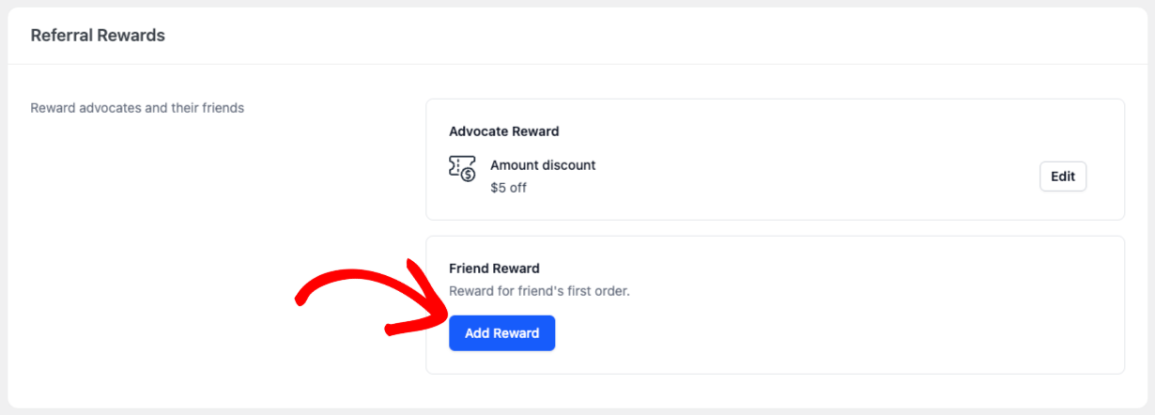Select the Friend Reward card title
This screenshot has width=1155, height=415.
tap(494, 269)
